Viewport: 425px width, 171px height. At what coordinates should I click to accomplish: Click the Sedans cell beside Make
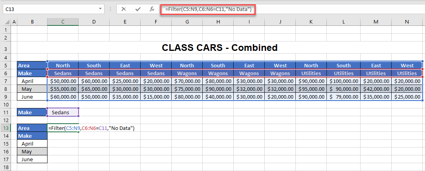pyautogui.click(x=63, y=112)
